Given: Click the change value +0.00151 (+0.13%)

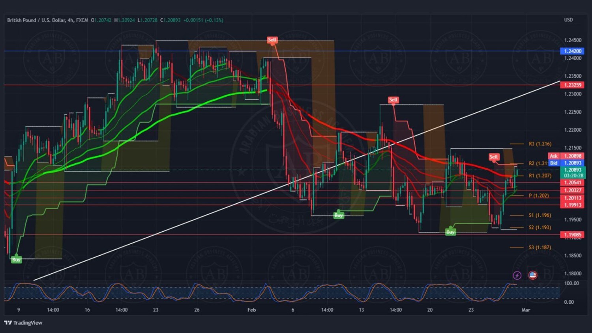Looking at the screenshot, I should (203, 20).
